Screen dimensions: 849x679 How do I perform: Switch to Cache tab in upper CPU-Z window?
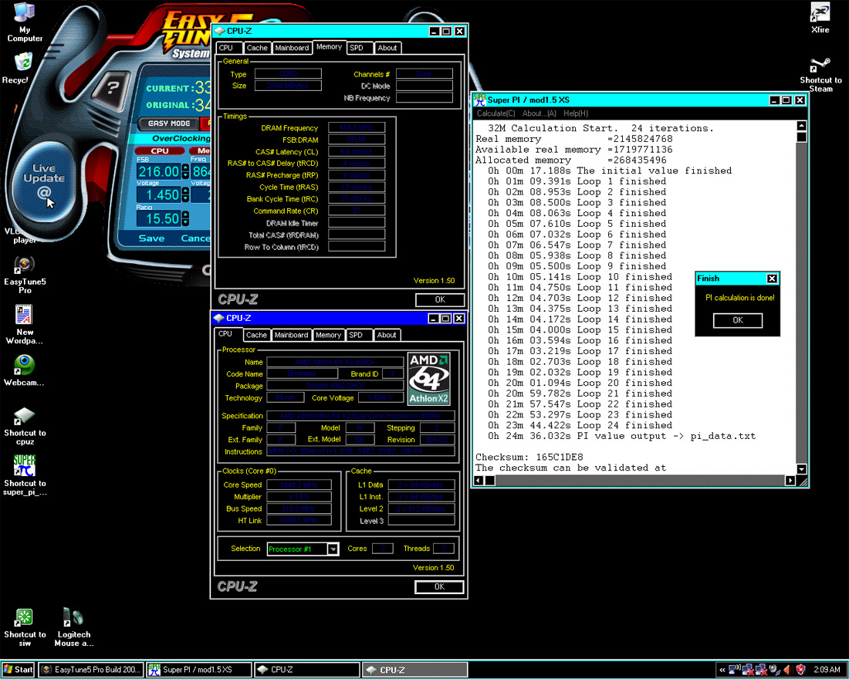pyautogui.click(x=257, y=48)
